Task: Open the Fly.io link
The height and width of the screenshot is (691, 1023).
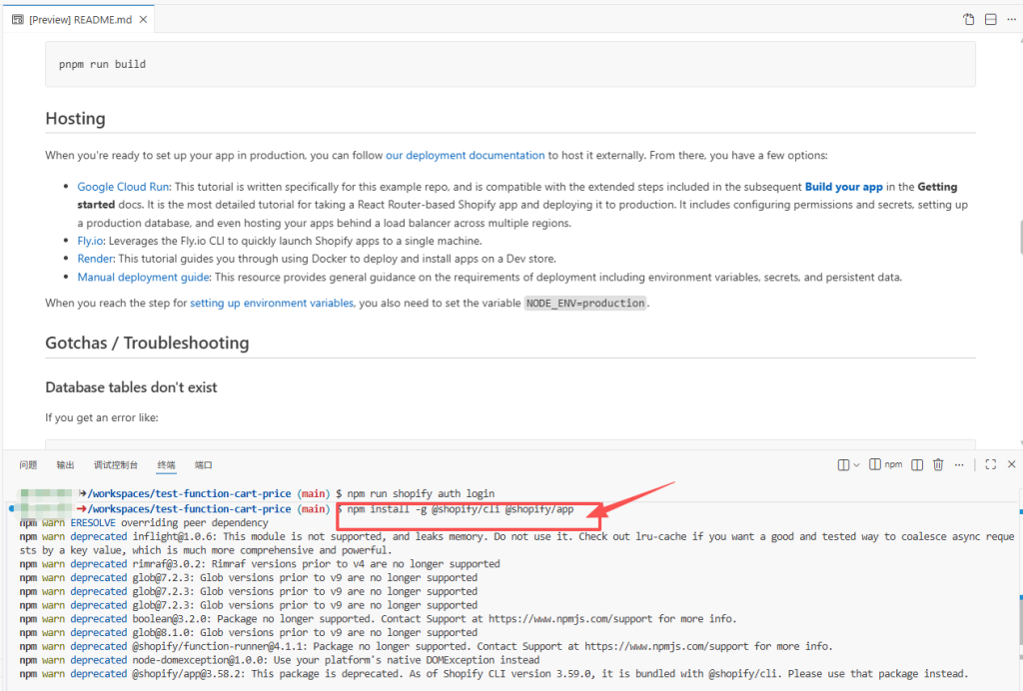Action: click(92, 241)
